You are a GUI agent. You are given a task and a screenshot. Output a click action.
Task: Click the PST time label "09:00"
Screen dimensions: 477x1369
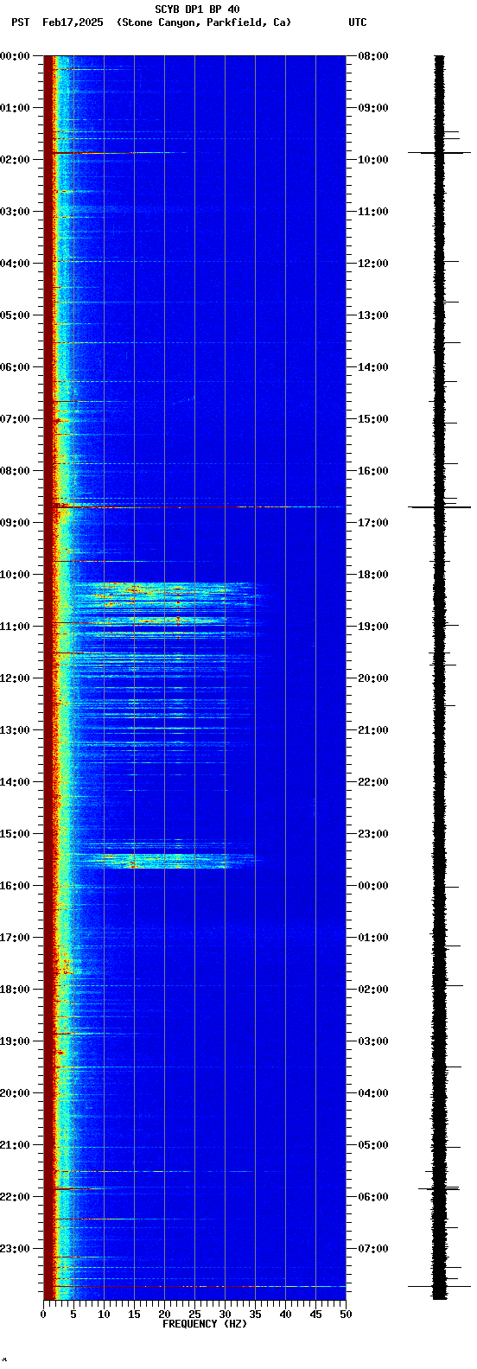(x=15, y=523)
